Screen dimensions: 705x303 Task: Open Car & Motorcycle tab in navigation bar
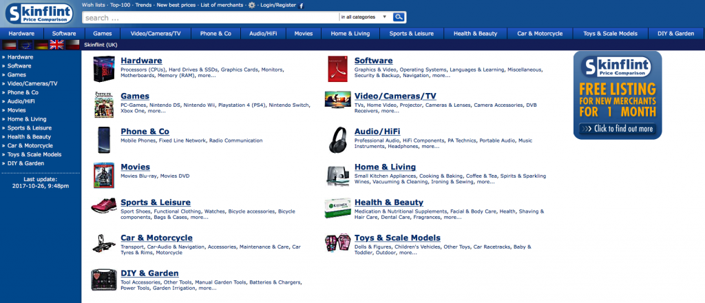[x=540, y=34]
